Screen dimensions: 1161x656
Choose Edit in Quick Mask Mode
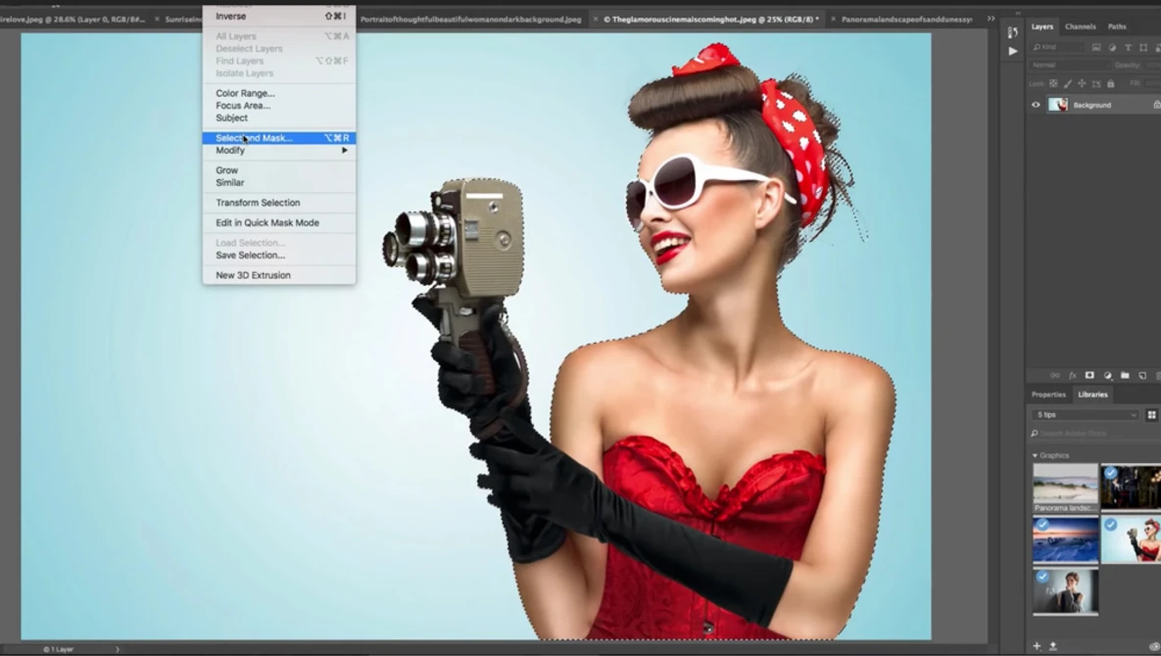click(x=279, y=222)
